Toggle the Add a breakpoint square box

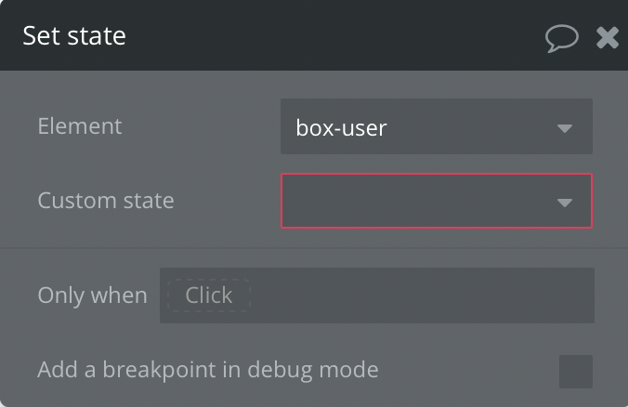576,372
